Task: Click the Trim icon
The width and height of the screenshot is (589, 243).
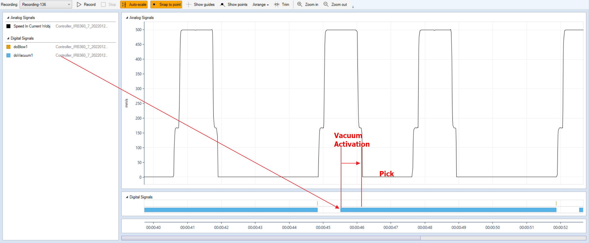Action: click(x=277, y=4)
